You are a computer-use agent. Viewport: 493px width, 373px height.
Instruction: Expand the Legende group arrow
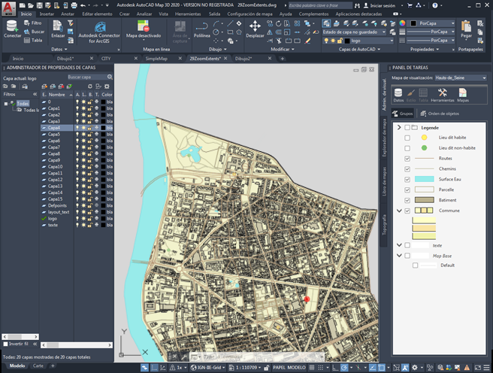(398, 128)
